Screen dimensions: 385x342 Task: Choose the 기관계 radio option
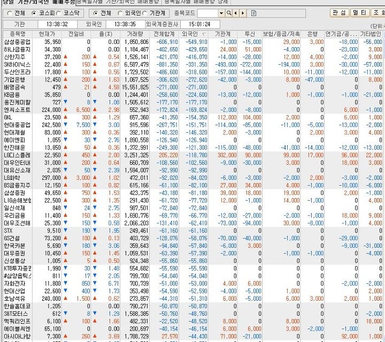pyautogui.click(x=144, y=13)
